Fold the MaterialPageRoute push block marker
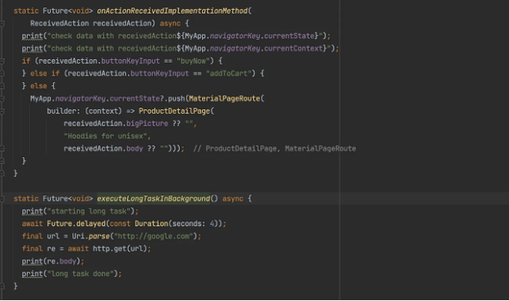 click(2, 99)
